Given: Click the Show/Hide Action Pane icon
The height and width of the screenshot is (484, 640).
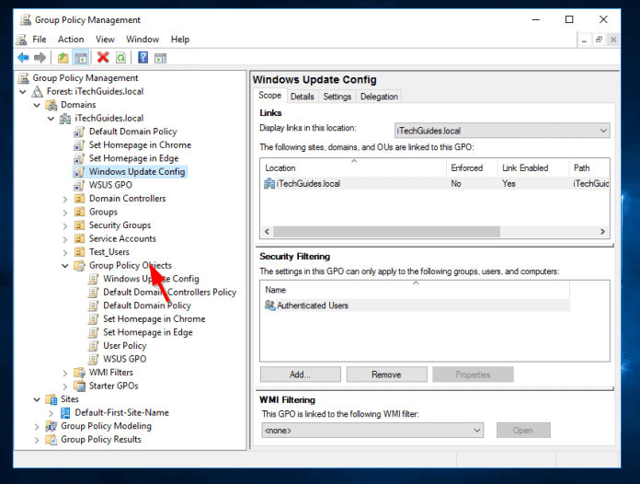Looking at the screenshot, I should (x=160, y=58).
